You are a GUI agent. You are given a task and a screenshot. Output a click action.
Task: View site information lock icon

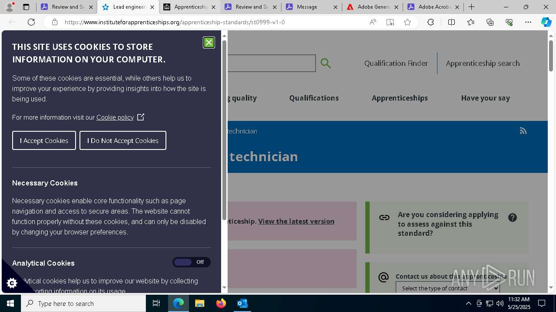click(x=55, y=22)
